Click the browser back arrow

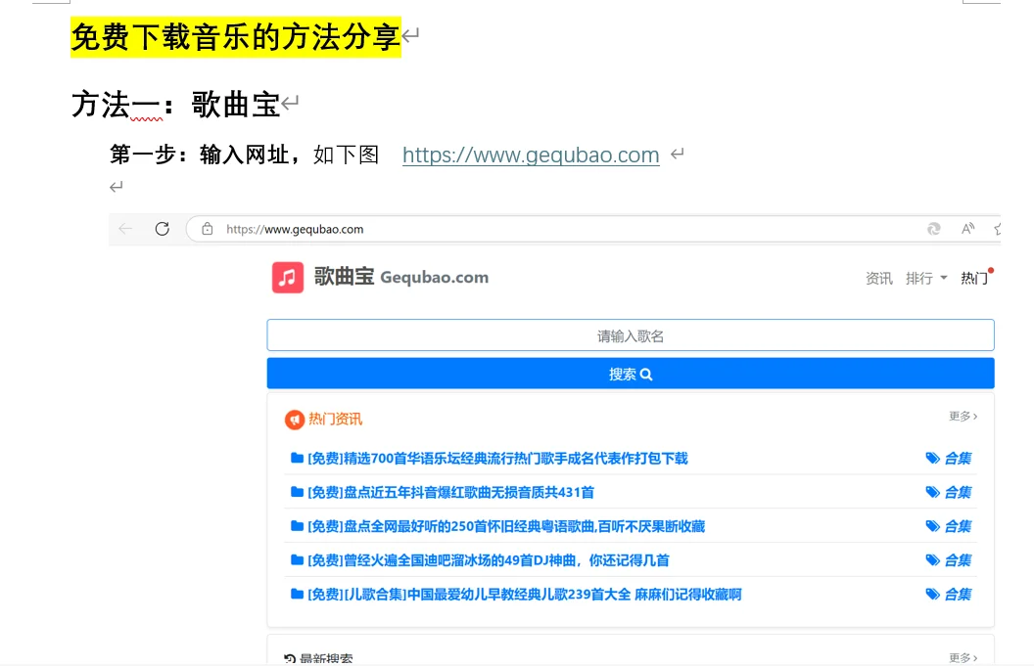click(x=125, y=228)
